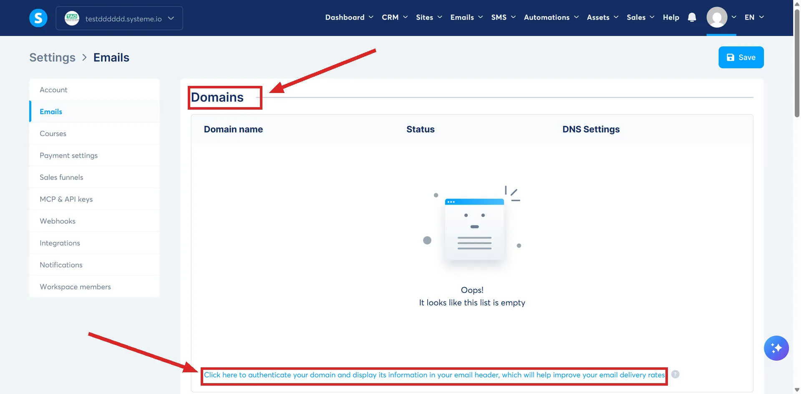Screen dimensions: 801x394
Task: Click the Domain name column header
Action: click(x=233, y=129)
